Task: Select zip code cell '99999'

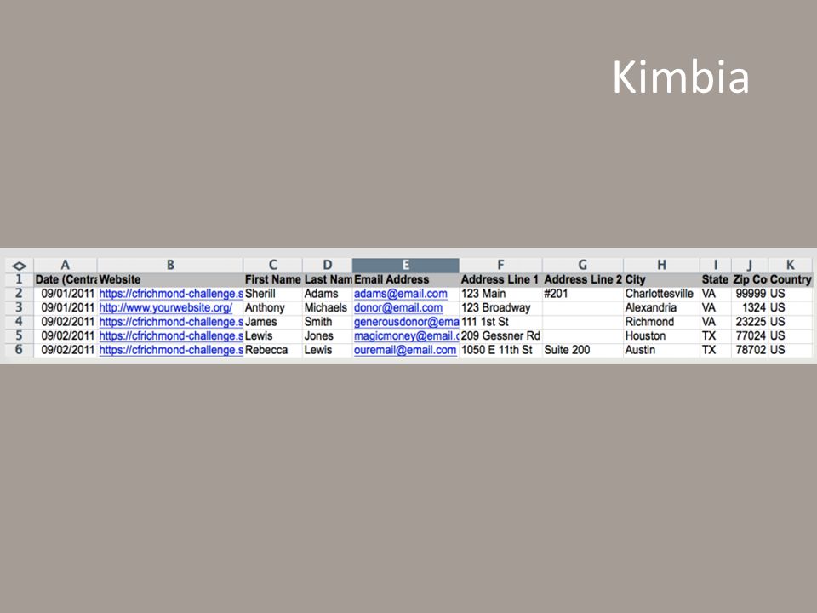Action: [x=749, y=294]
